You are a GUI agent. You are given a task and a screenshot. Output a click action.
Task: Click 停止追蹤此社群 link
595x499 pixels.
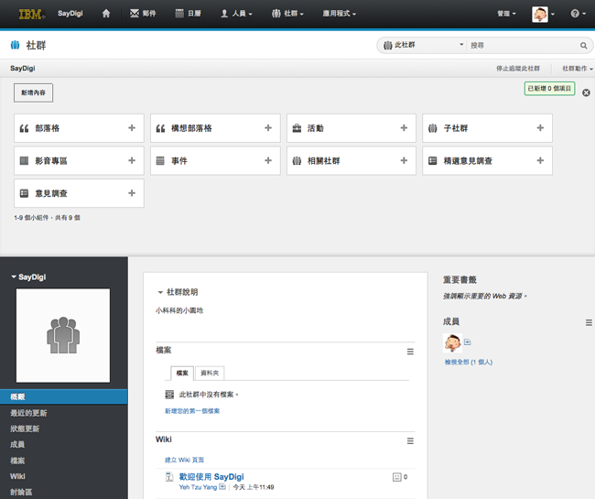pyautogui.click(x=517, y=69)
